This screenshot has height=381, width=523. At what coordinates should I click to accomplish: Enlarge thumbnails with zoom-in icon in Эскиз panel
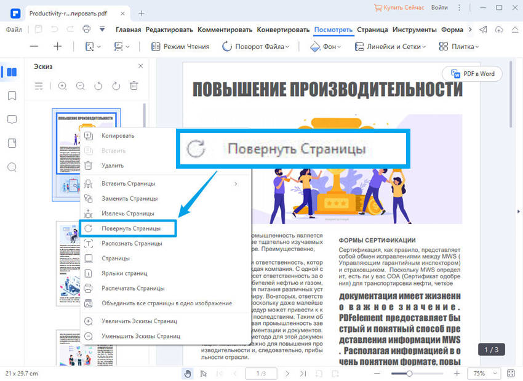coord(62,86)
